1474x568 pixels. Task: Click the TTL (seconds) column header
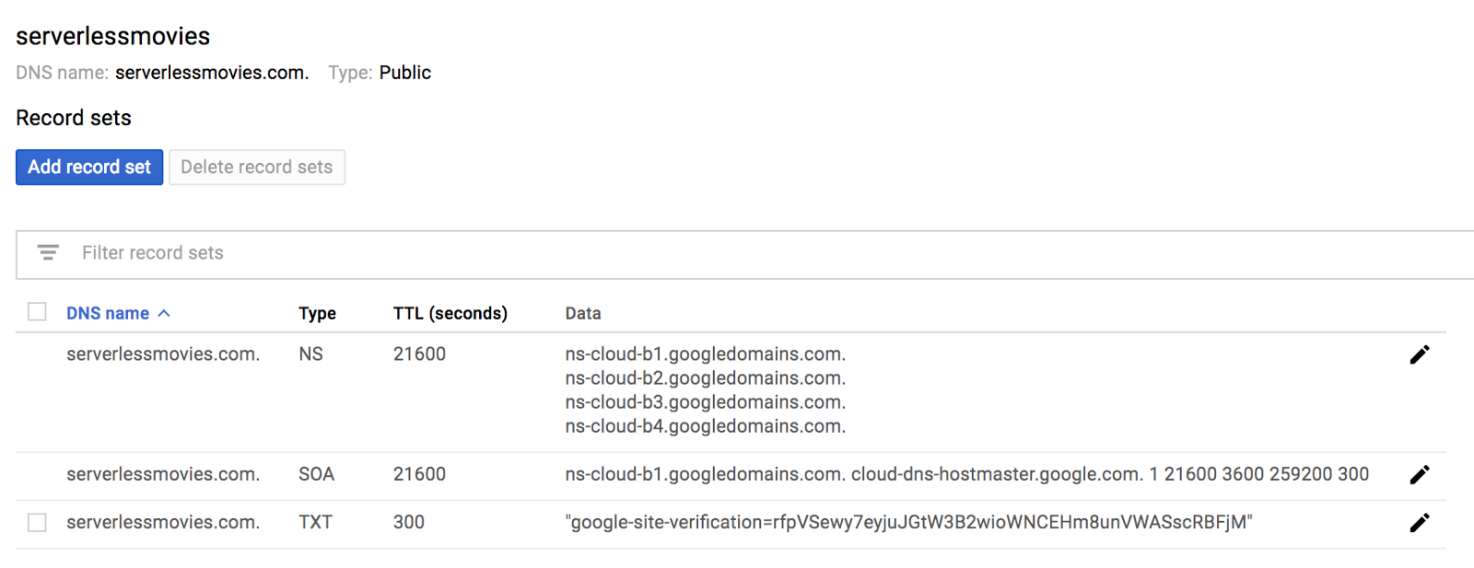coord(450,313)
